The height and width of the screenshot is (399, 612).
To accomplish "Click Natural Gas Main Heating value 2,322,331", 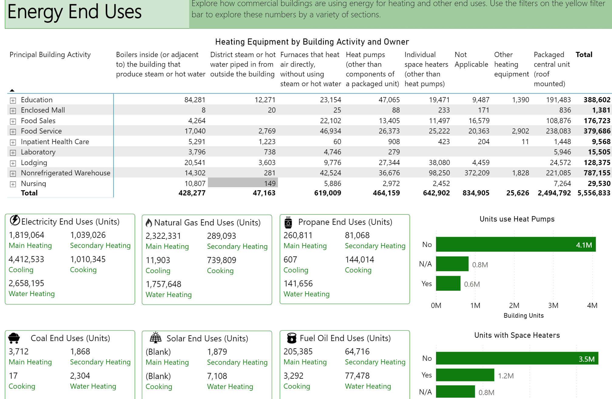I will coord(163,236).
